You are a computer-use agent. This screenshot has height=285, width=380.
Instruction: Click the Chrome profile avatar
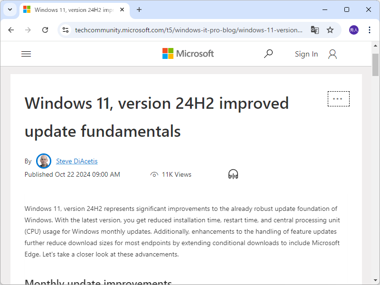[x=353, y=29]
